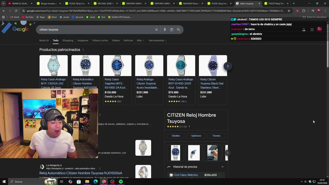Click the Tiendas button
This screenshot has width=329, height=185.
tap(216, 136)
